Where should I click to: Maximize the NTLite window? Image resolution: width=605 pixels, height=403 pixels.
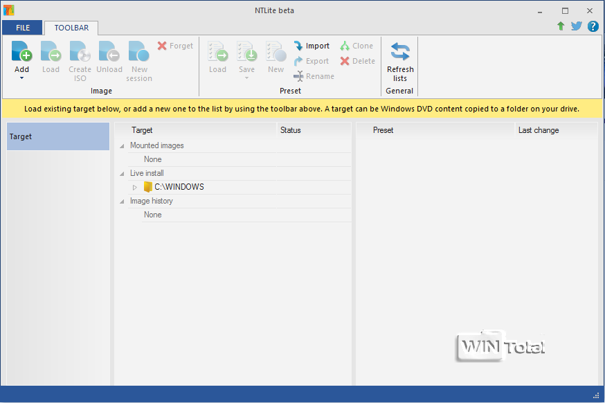tap(565, 11)
